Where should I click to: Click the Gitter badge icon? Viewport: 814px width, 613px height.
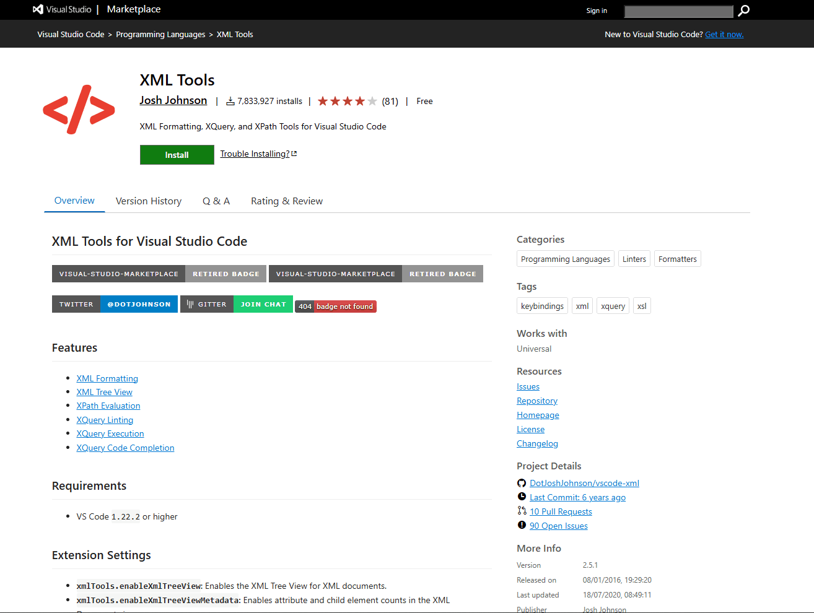tap(190, 304)
